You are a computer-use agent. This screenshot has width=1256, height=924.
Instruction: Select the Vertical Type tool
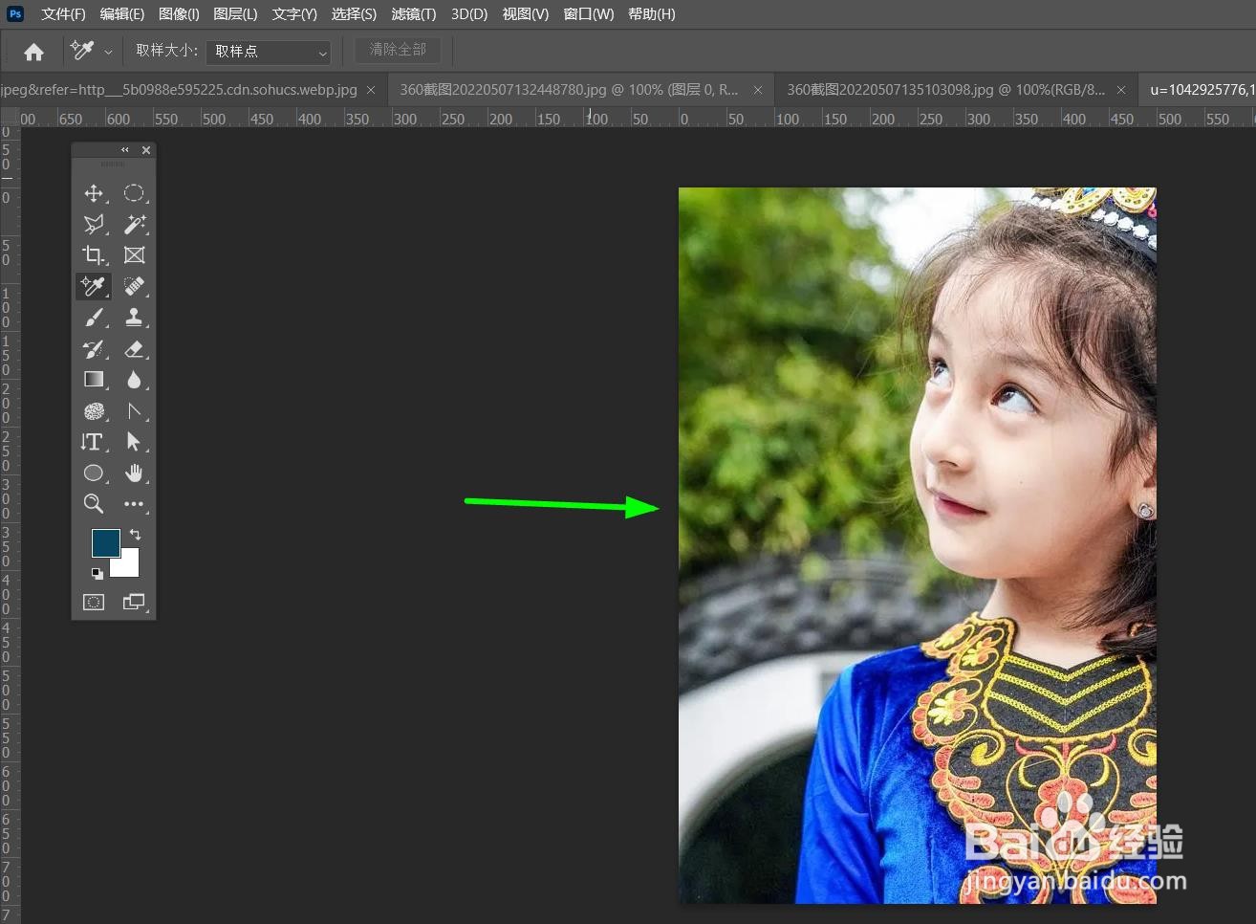point(94,442)
